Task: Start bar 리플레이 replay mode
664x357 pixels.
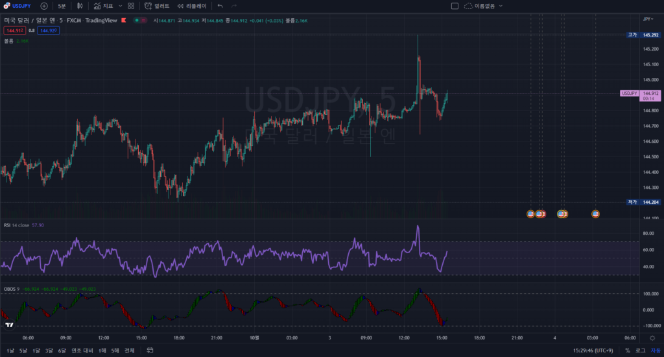Action: coord(193,6)
